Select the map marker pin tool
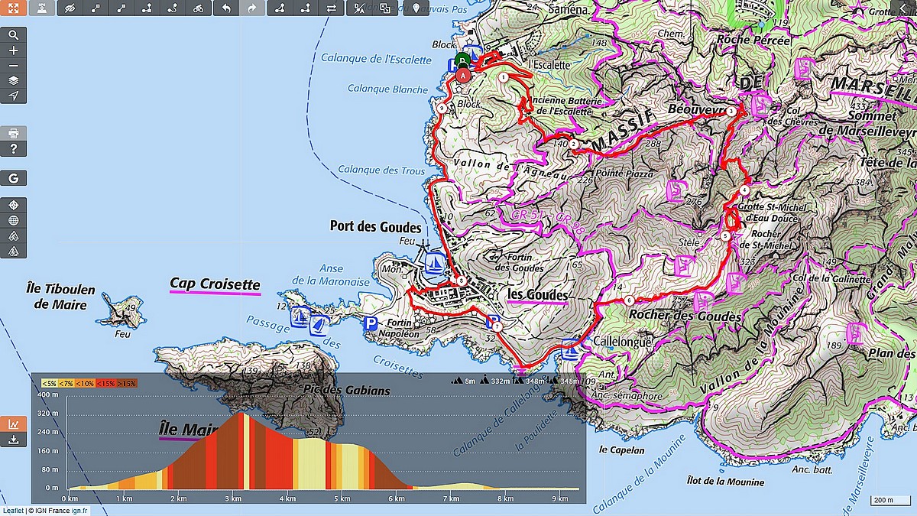The image size is (917, 516). point(415,8)
